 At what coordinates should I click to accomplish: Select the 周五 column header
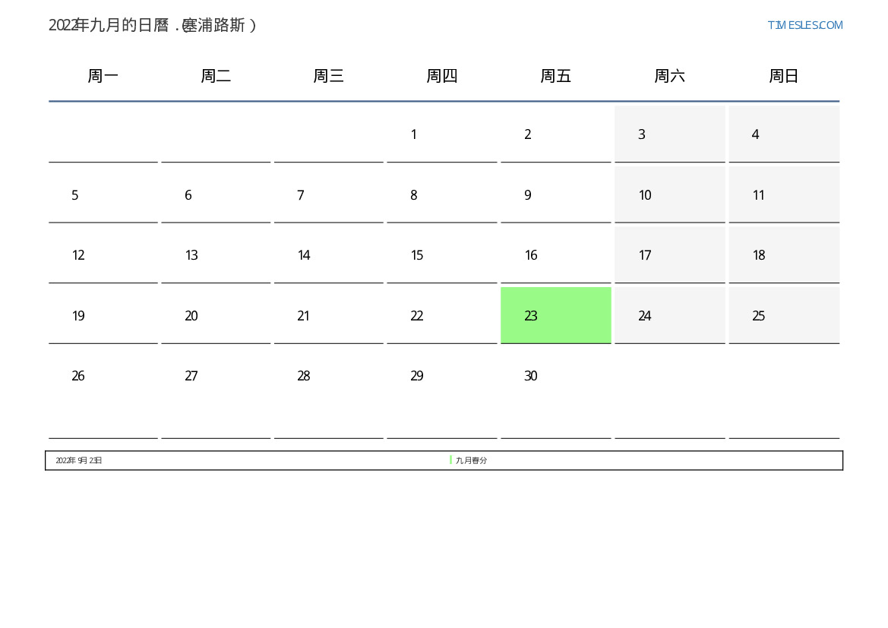[x=555, y=76]
